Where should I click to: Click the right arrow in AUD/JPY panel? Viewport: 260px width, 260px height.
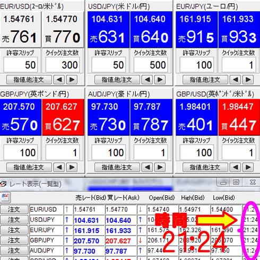tap(160, 167)
